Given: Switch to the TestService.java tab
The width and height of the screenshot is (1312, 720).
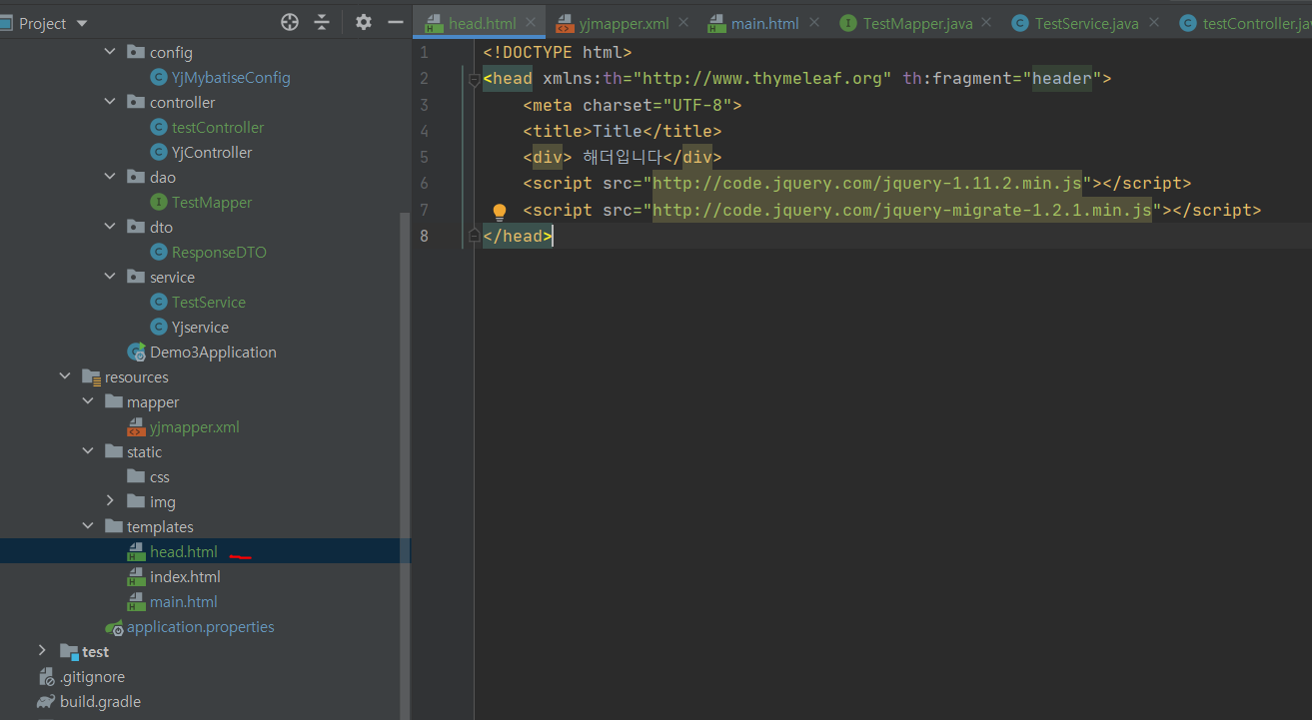Looking at the screenshot, I should (x=1086, y=23).
